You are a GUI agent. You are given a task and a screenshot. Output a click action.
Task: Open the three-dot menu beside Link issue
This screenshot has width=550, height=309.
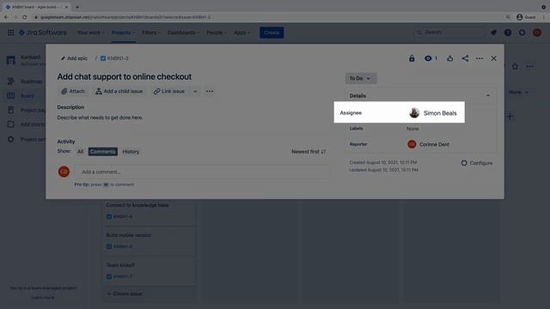click(x=210, y=92)
